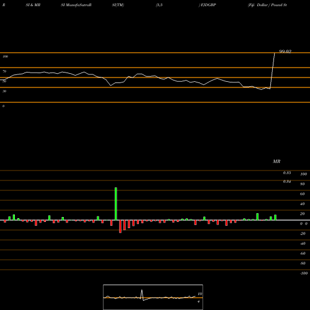Screen dimensions: 310x310
Task: Click the MR axis label -80
Action: [x=303, y=263]
